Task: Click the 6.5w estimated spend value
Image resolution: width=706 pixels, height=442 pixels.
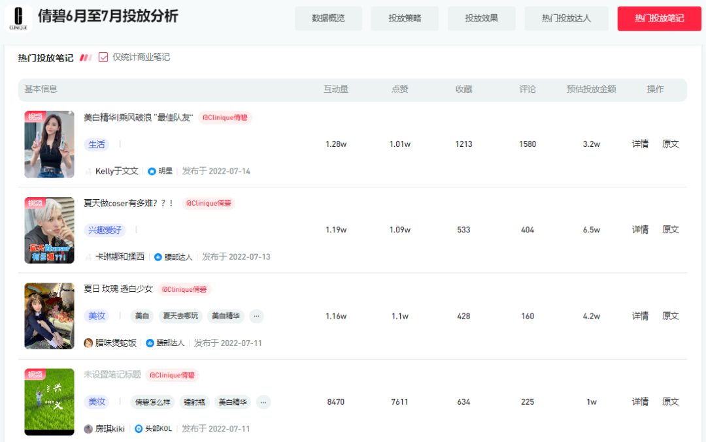Action: (591, 230)
